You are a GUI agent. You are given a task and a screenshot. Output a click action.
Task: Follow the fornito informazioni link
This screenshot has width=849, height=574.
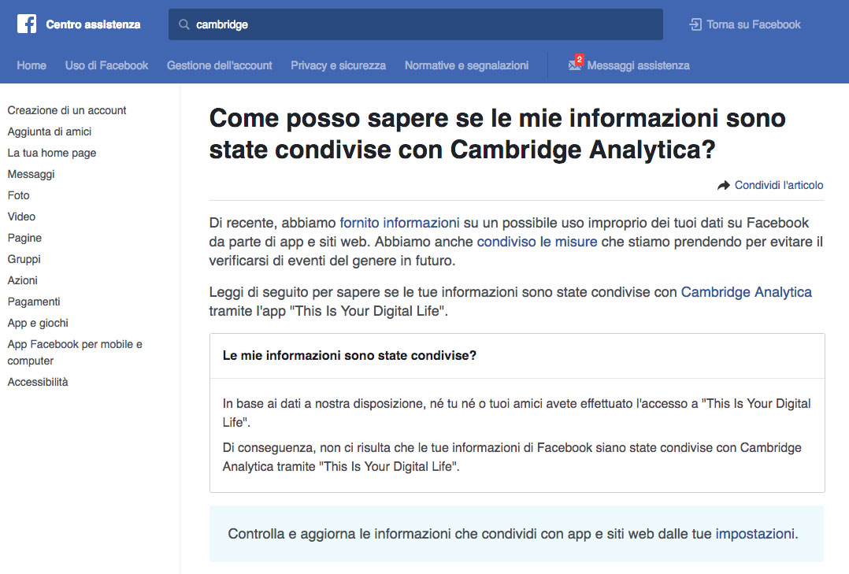[399, 223]
